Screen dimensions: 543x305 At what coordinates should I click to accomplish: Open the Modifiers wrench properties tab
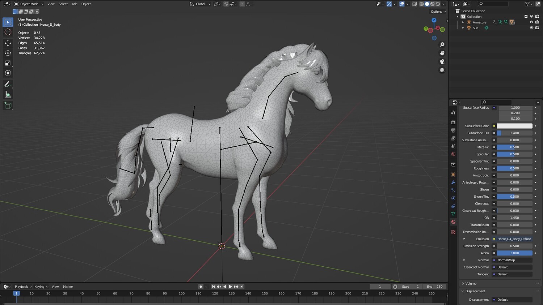pyautogui.click(x=453, y=182)
